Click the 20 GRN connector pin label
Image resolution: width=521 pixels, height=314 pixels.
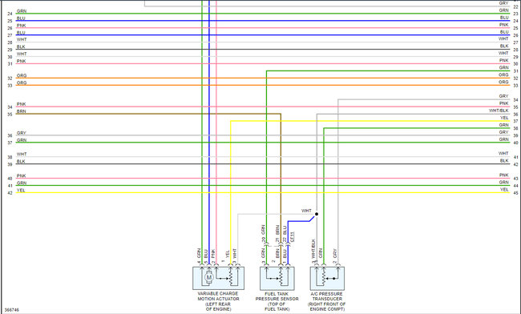(x=263, y=234)
